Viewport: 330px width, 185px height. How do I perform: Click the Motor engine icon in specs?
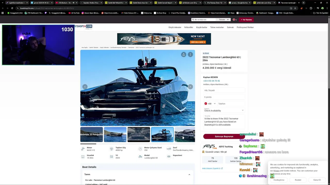(x=83, y=149)
